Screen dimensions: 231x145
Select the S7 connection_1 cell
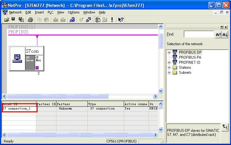19,109
